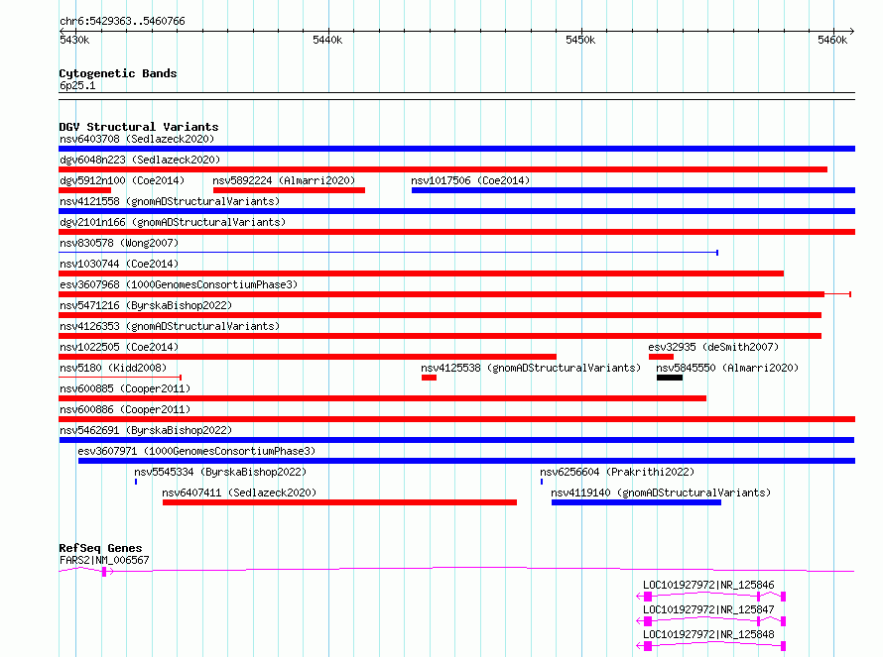883x657 pixels.
Task: Click the nsv5462691 (ByrskaBishop2022) label
Action: coord(146,430)
